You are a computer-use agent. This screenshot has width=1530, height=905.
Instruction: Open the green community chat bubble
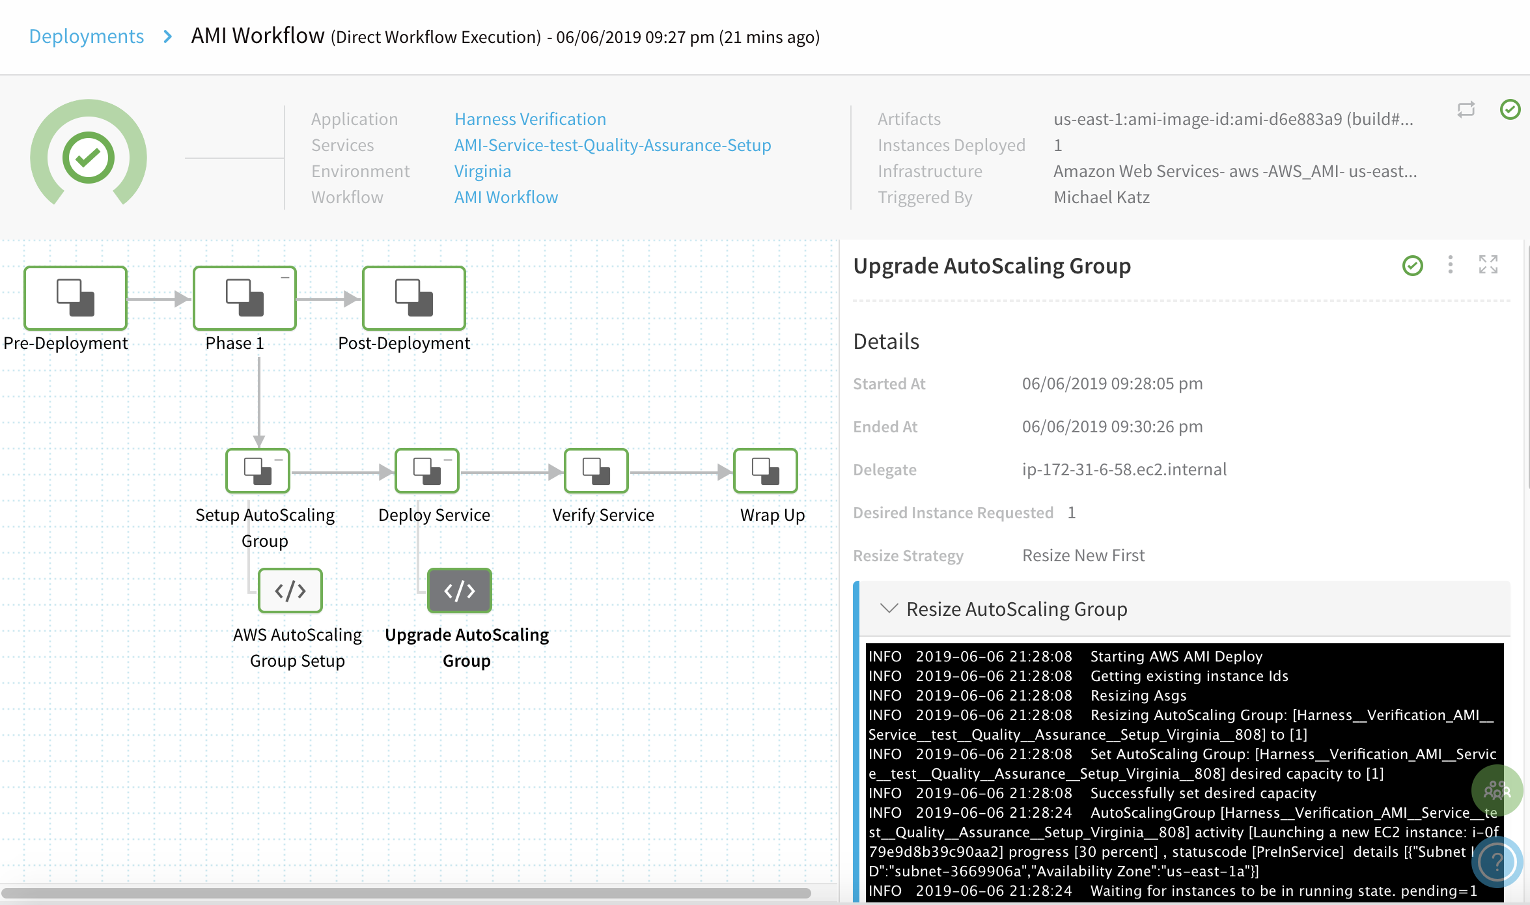coord(1497,790)
